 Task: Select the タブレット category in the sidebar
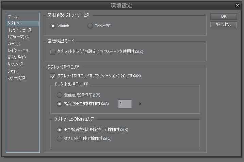pos(23,23)
